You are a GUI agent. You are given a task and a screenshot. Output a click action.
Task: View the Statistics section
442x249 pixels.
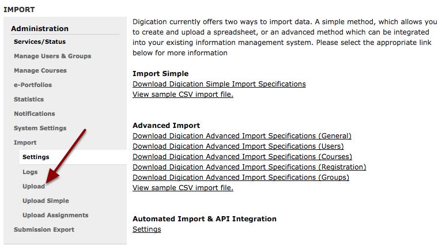pyautogui.click(x=29, y=99)
